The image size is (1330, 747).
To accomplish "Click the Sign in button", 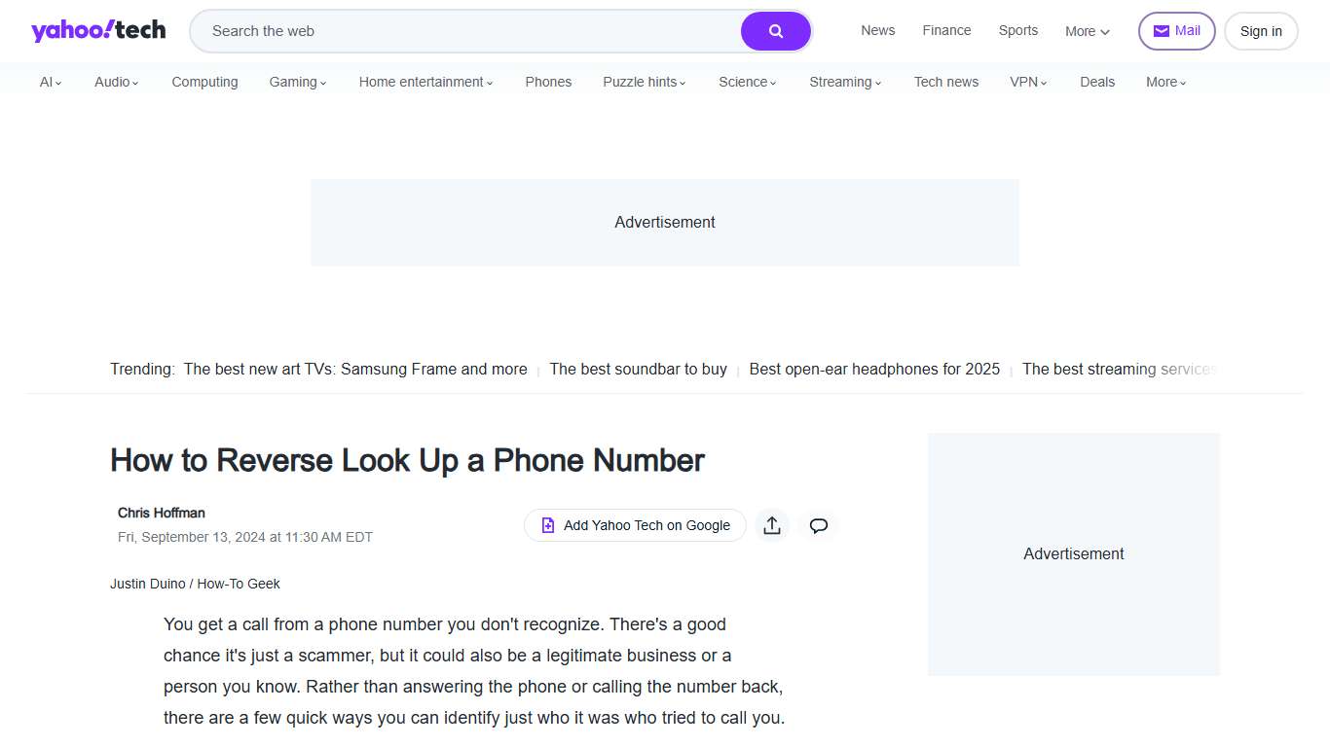I will click(1261, 30).
